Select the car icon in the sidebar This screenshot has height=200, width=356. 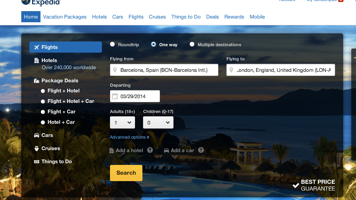pos(36,135)
